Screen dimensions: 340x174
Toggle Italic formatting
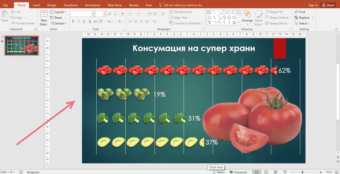[79, 21]
